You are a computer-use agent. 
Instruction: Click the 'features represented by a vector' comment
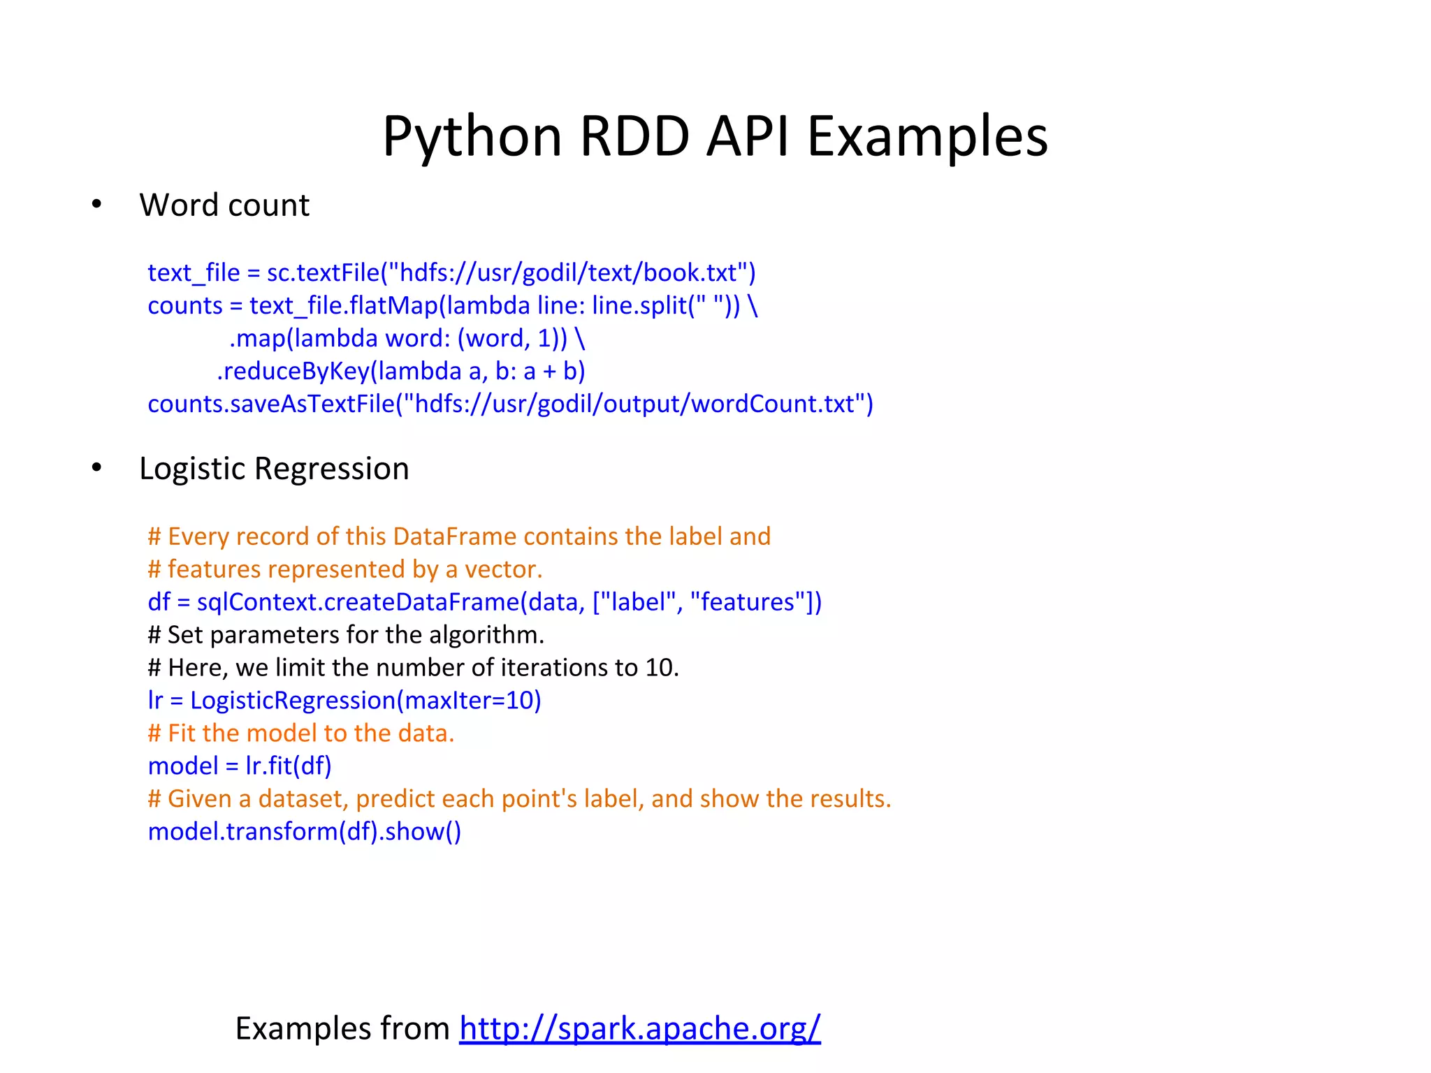click(x=345, y=569)
